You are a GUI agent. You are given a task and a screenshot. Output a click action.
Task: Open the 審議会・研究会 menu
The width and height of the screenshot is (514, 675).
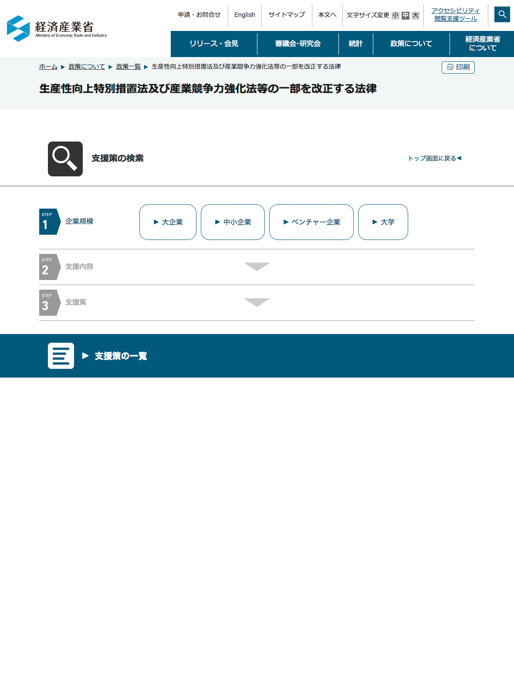tap(298, 44)
